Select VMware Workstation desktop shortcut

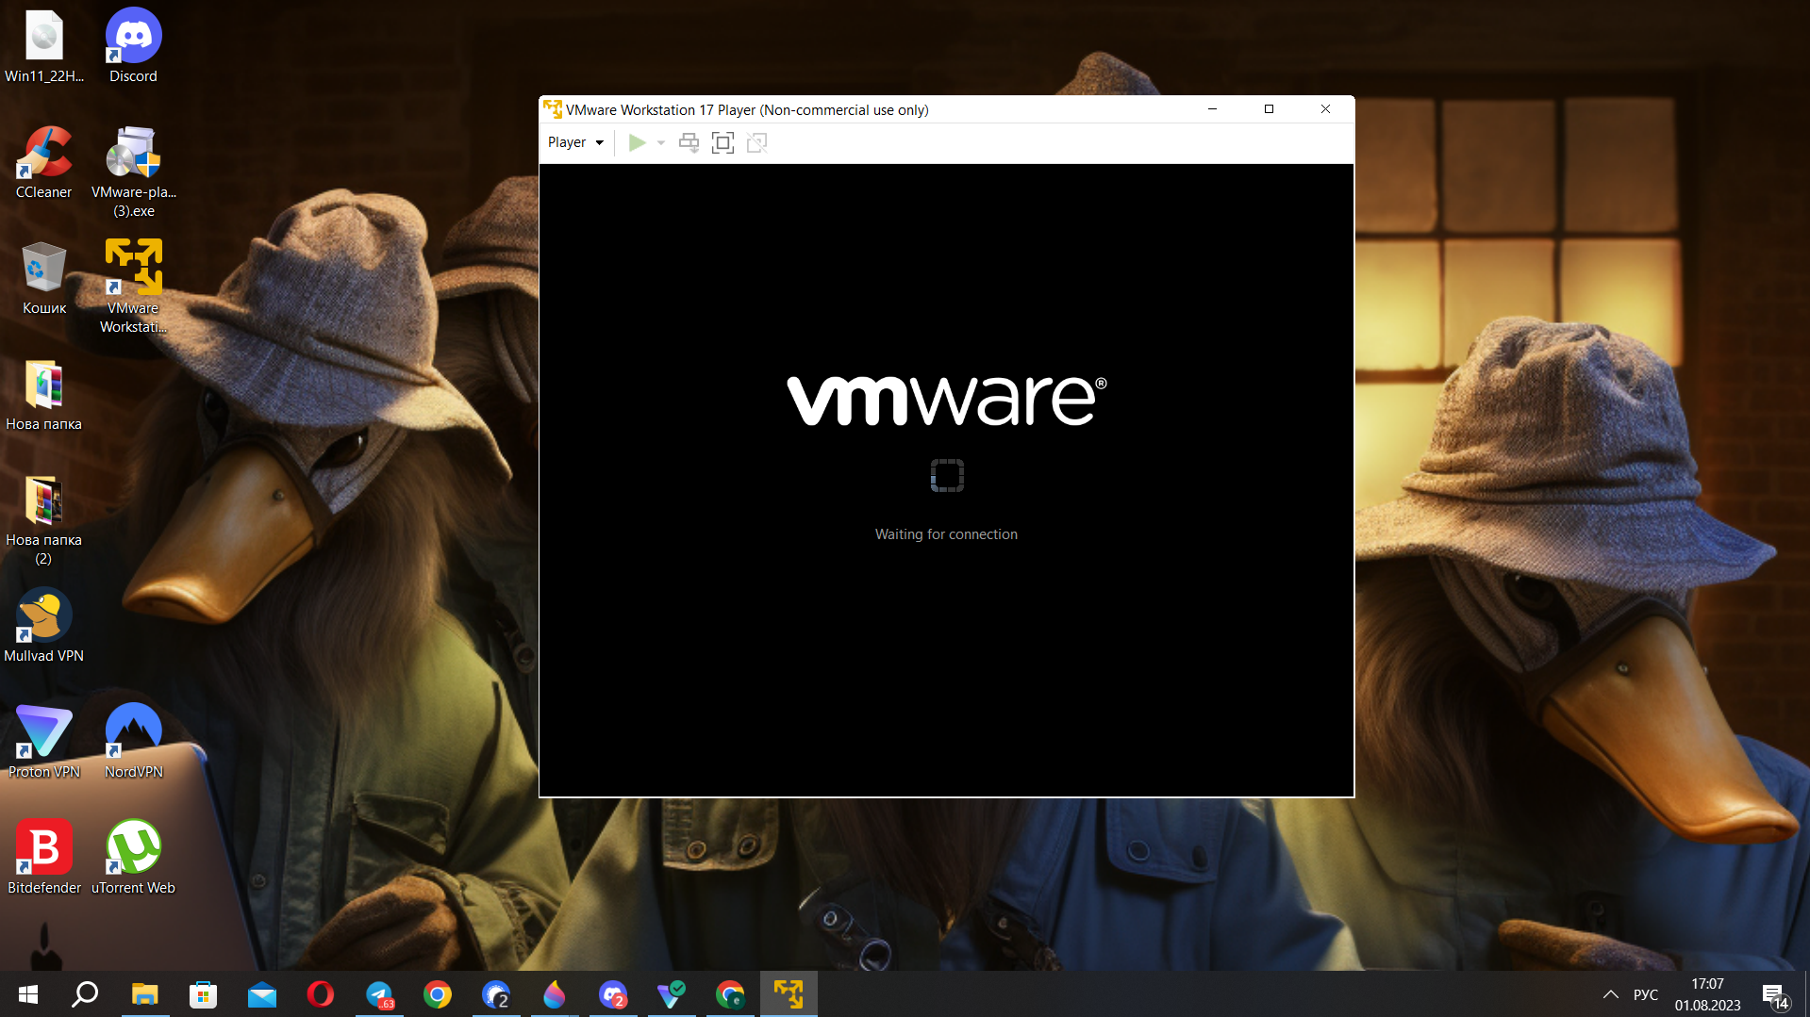(x=133, y=287)
